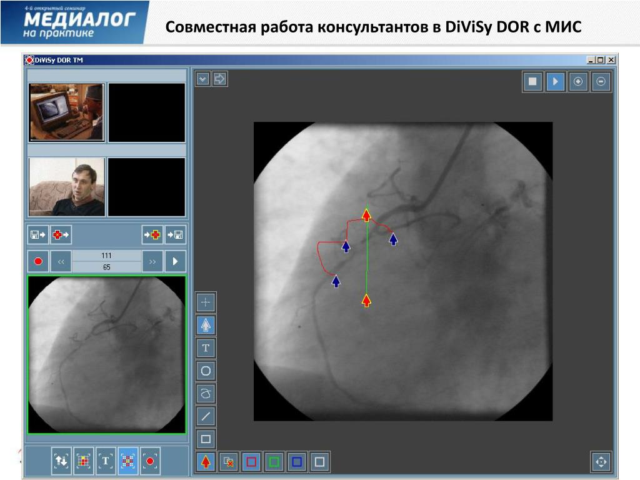Click the up-down transfer arrows icon

click(x=61, y=461)
